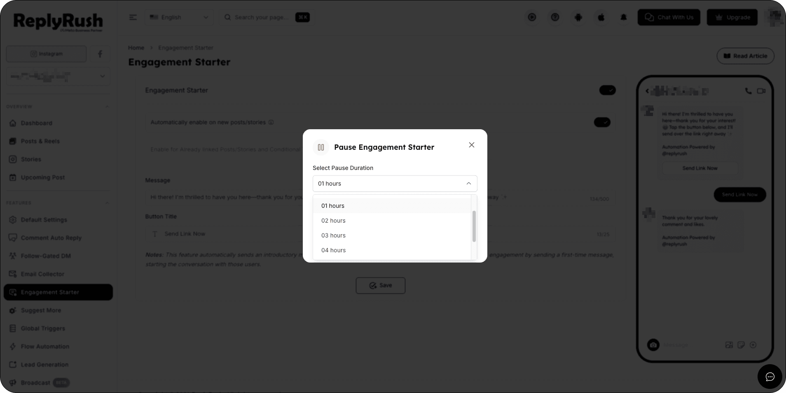
Task: Open Comment Auto Reply
Action: [x=58, y=238]
